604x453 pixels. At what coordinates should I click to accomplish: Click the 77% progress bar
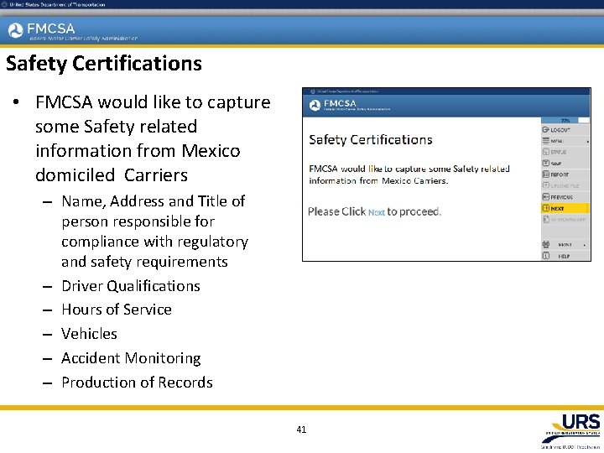click(x=565, y=121)
